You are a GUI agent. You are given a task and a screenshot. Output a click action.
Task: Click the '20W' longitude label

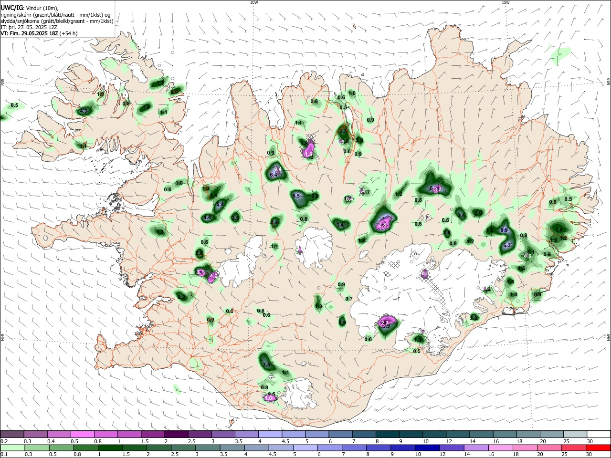(254, 2)
